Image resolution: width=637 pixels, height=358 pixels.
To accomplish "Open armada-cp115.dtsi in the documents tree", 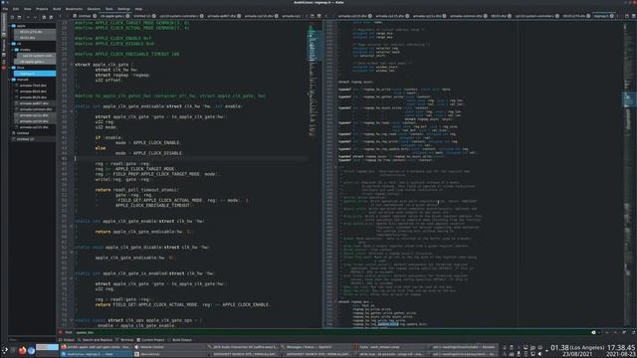I will (x=35, y=127).
